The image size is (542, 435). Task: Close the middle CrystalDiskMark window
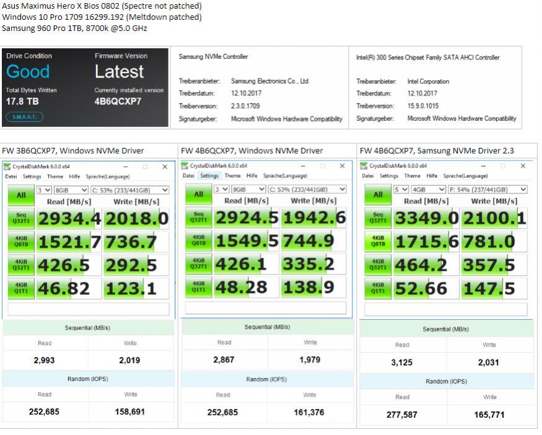[342, 166]
